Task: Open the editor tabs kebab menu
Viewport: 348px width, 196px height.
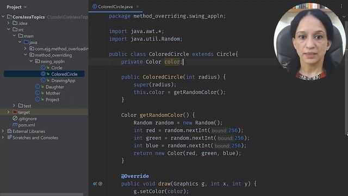Action: coord(341,7)
